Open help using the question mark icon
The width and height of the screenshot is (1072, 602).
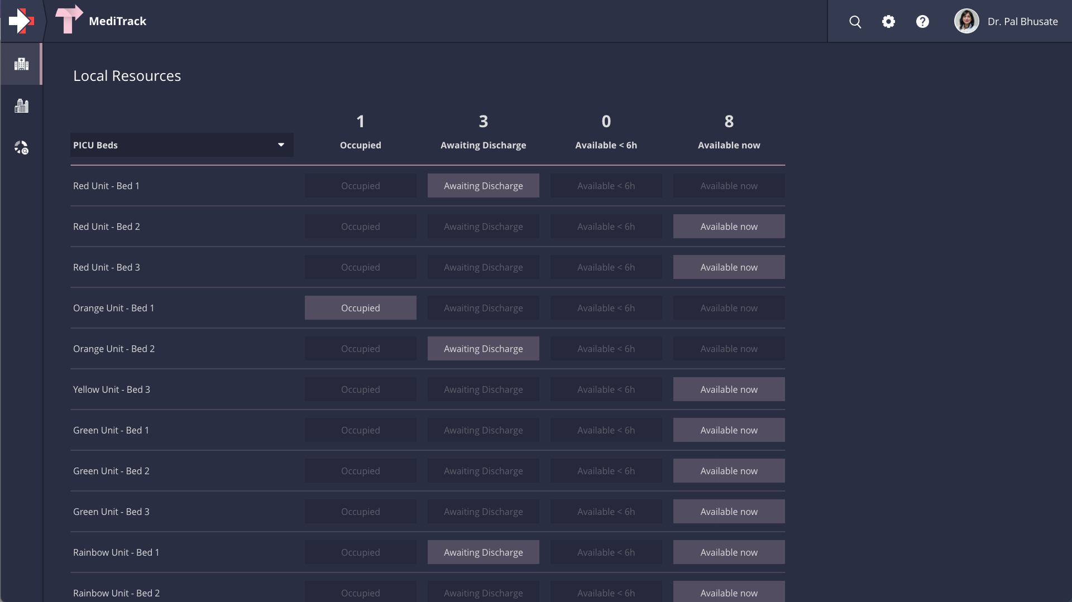point(922,21)
